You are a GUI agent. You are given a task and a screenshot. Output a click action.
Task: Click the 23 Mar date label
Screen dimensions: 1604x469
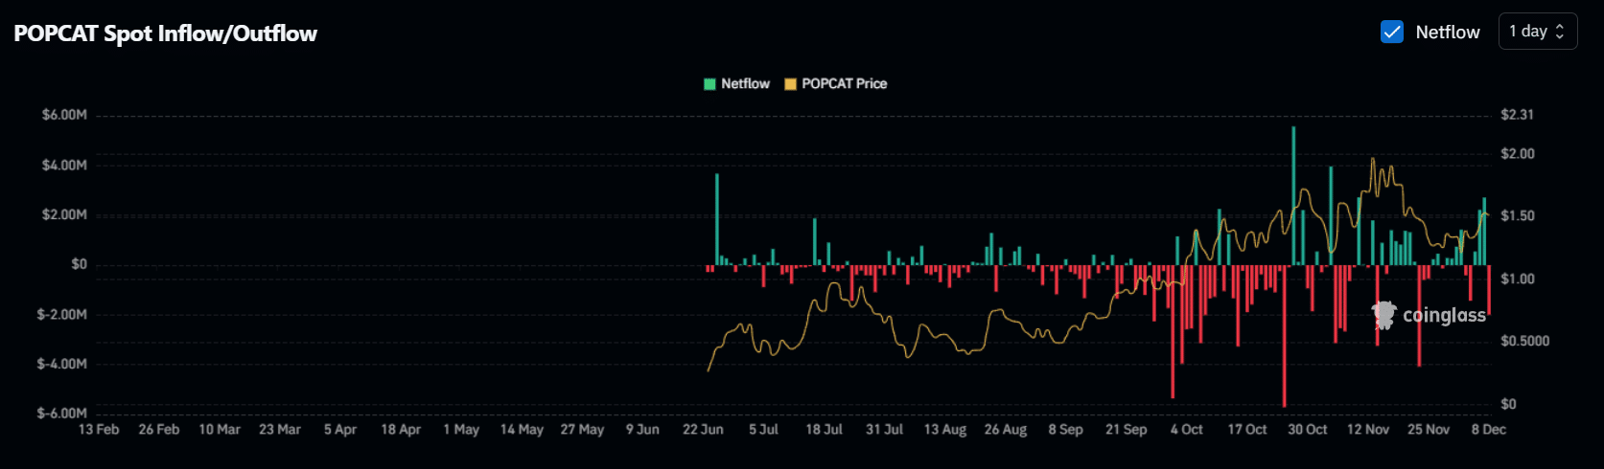coord(280,429)
